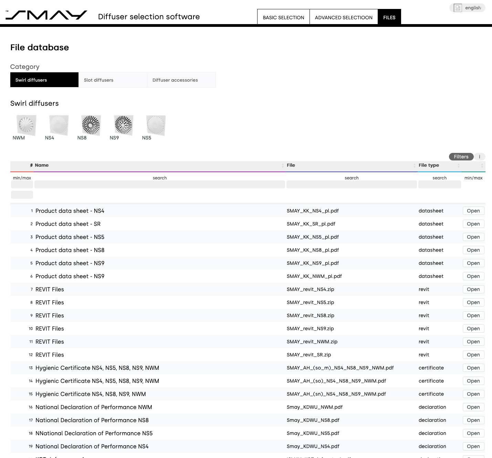Select the Swirl diffusers category

tap(44, 80)
